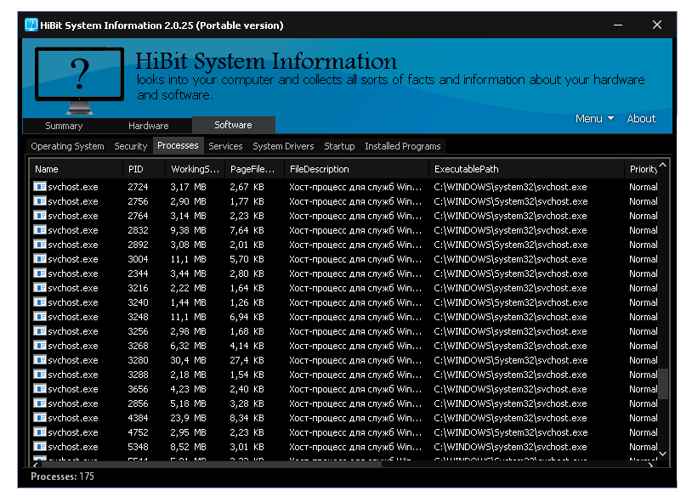Click process icon for svchost.exe PID 2892

coord(40,245)
